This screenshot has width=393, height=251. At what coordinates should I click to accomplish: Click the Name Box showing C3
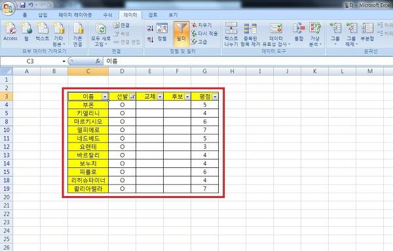click(x=30, y=61)
